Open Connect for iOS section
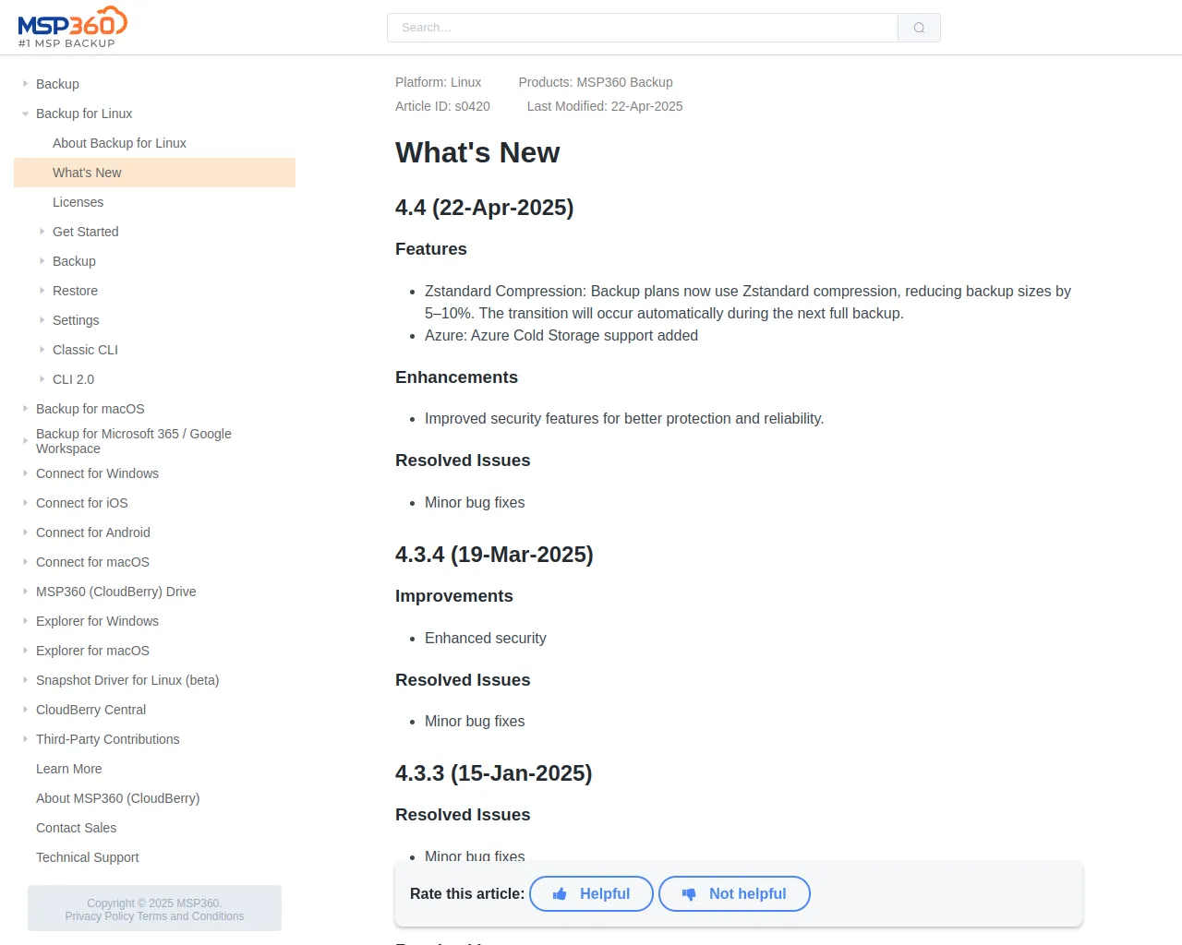This screenshot has width=1182, height=945. coord(81,503)
